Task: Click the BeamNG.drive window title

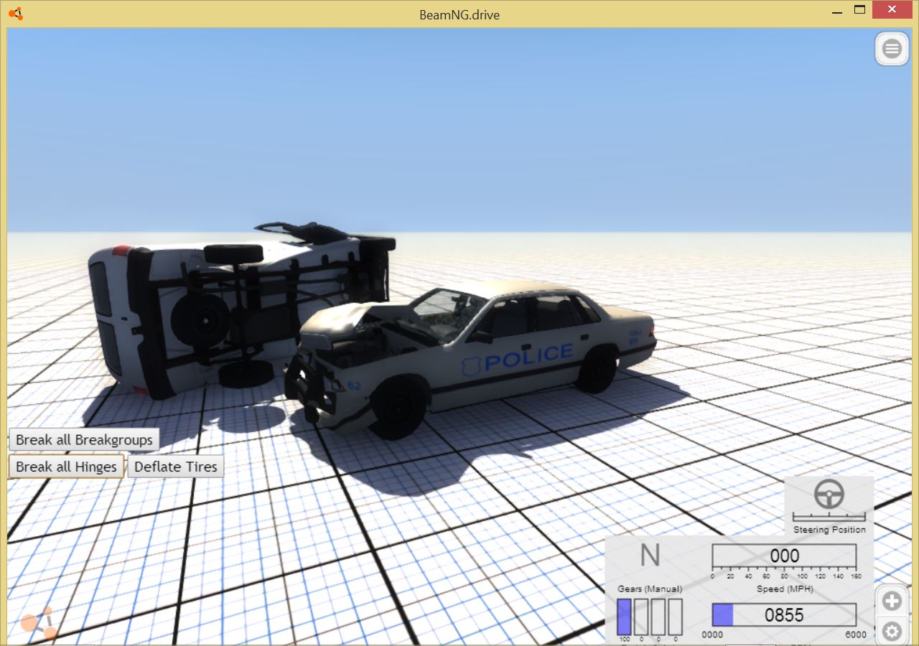Action: 459,14
